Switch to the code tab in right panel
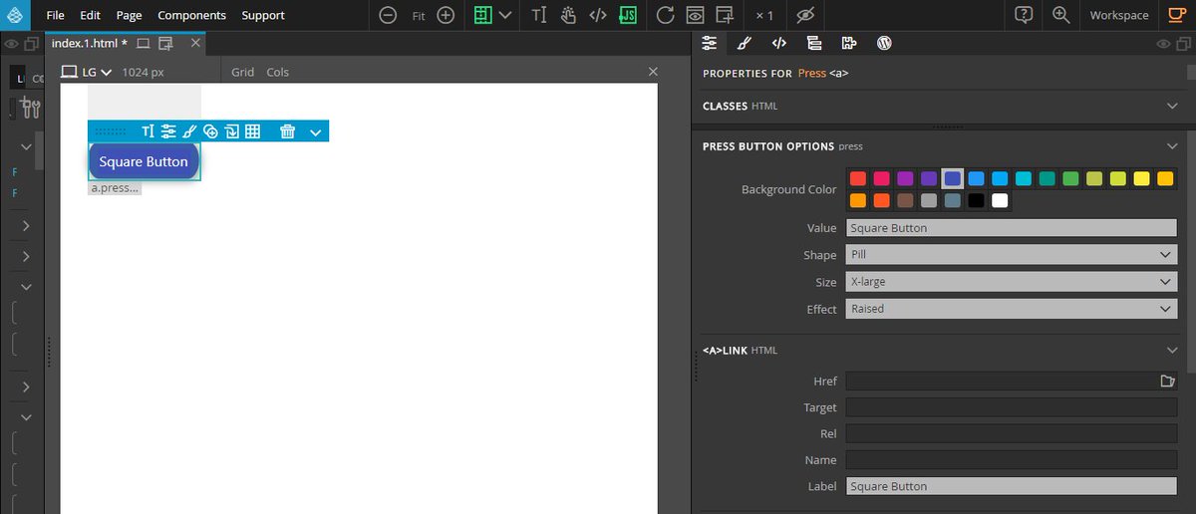 coord(779,43)
